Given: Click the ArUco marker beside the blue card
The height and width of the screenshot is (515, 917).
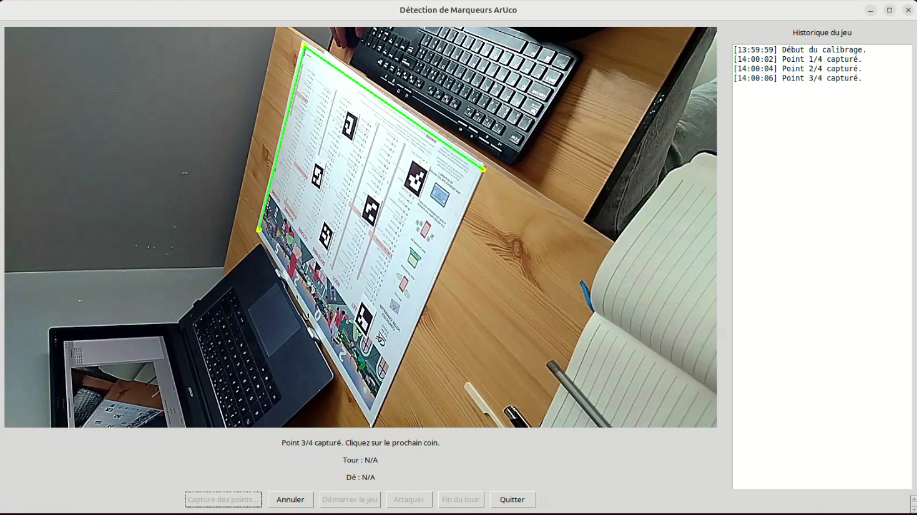Looking at the screenshot, I should [416, 179].
